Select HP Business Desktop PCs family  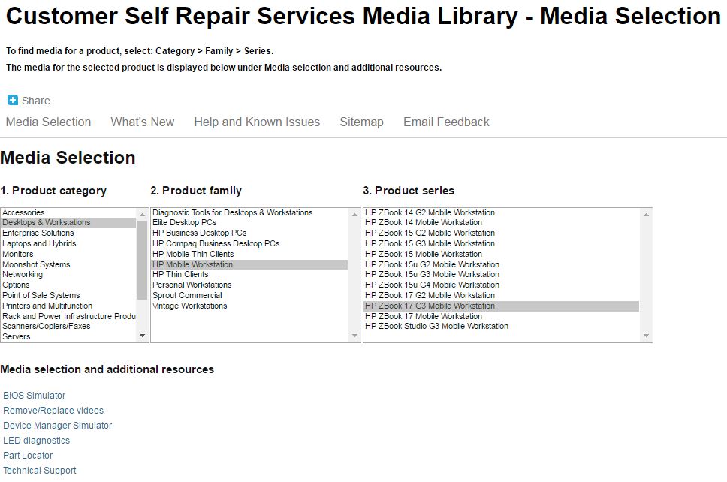[x=249, y=233]
